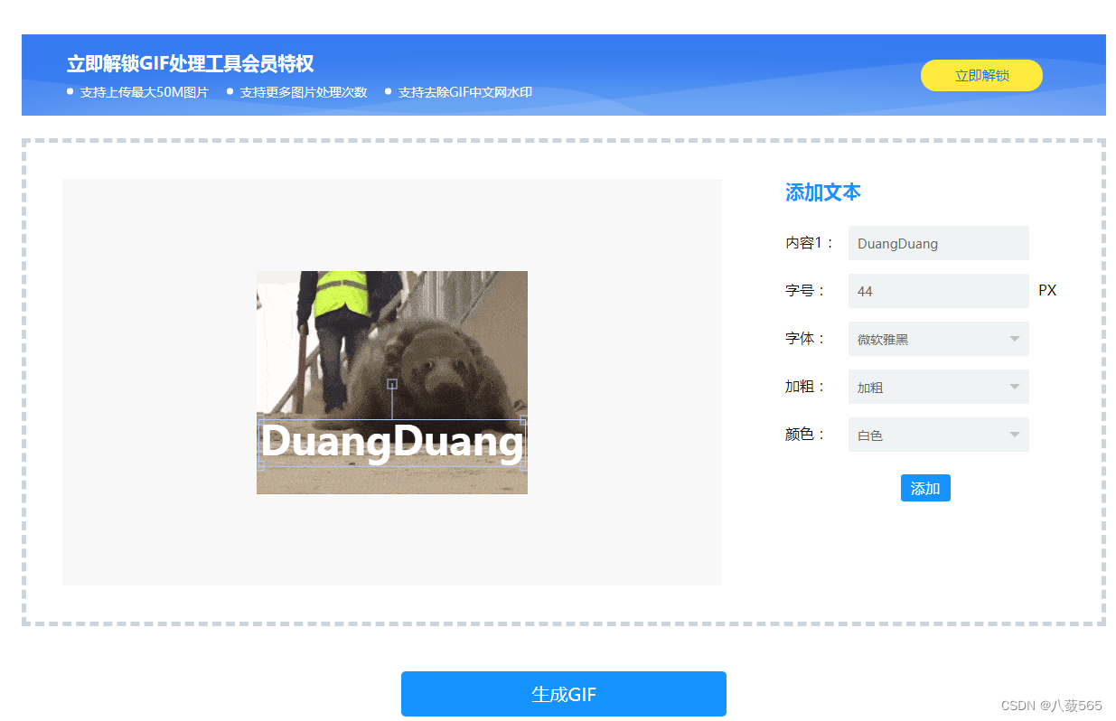Click the 字号 label
1116x721 pixels.
pyautogui.click(x=806, y=291)
